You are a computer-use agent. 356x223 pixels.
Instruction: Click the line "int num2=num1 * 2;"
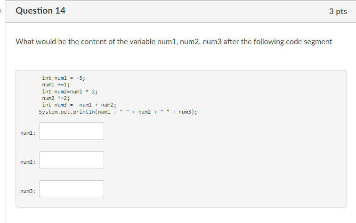[x=70, y=92]
